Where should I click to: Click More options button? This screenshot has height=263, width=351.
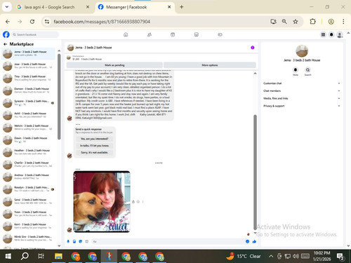(x=210, y=65)
